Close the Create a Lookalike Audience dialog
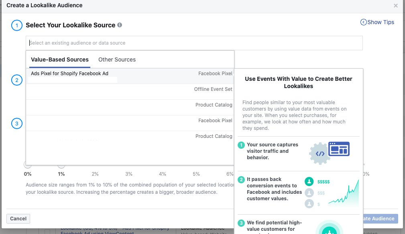Viewport: 405px width, 234px height. (x=395, y=6)
